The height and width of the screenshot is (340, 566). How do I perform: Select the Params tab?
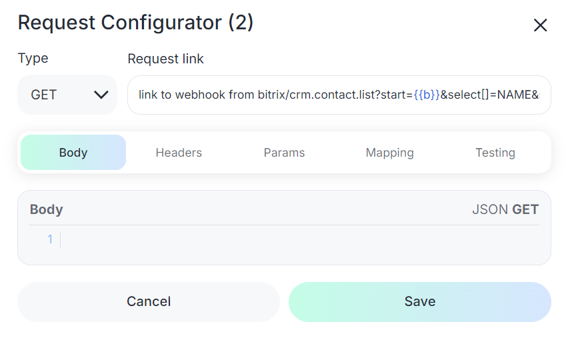point(284,153)
